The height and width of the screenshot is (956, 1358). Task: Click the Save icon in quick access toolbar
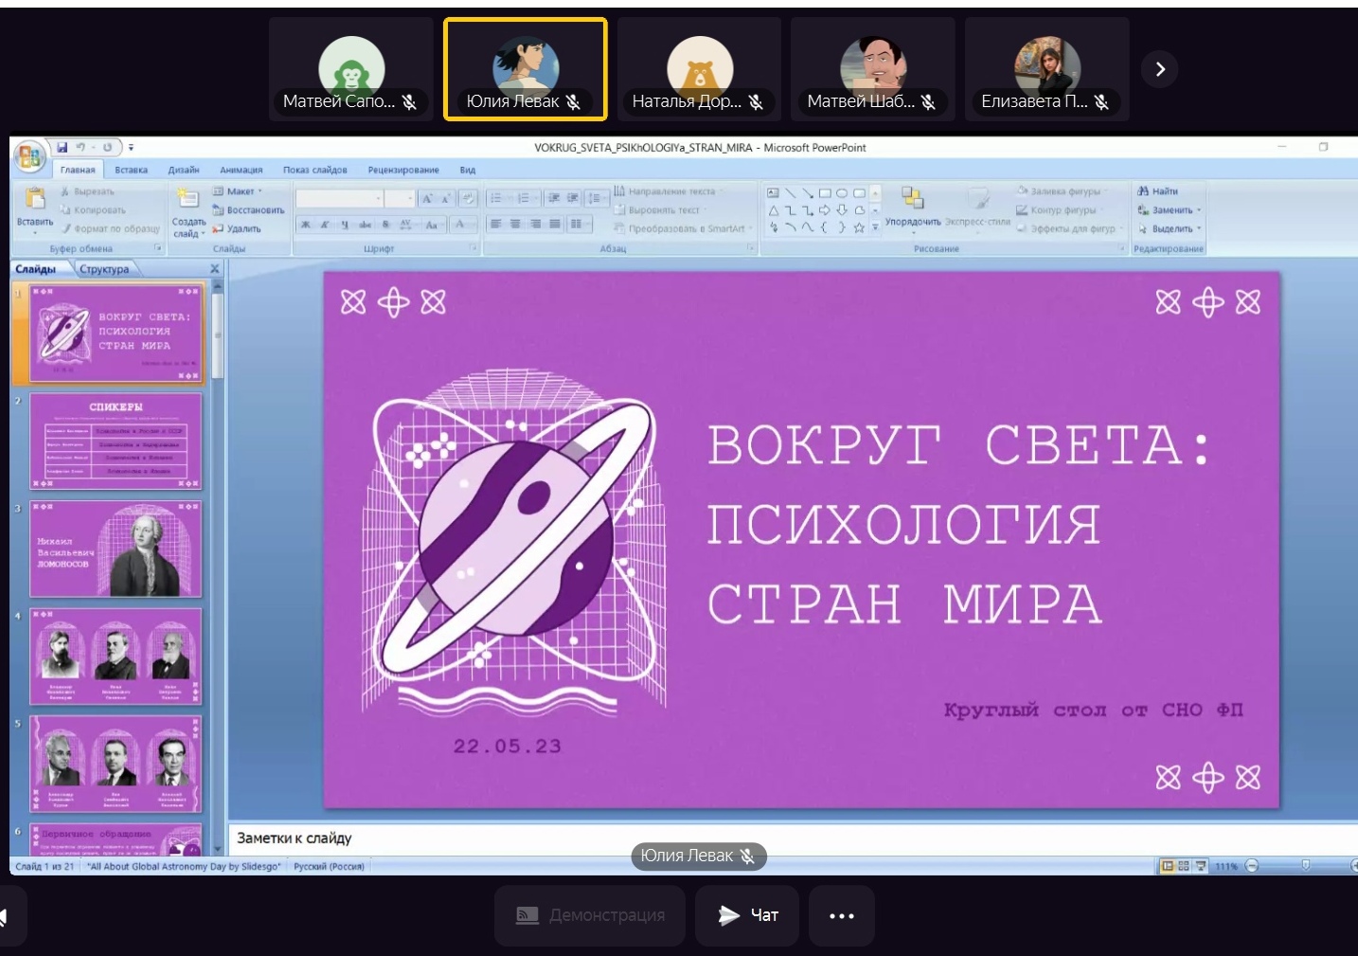pyautogui.click(x=63, y=147)
